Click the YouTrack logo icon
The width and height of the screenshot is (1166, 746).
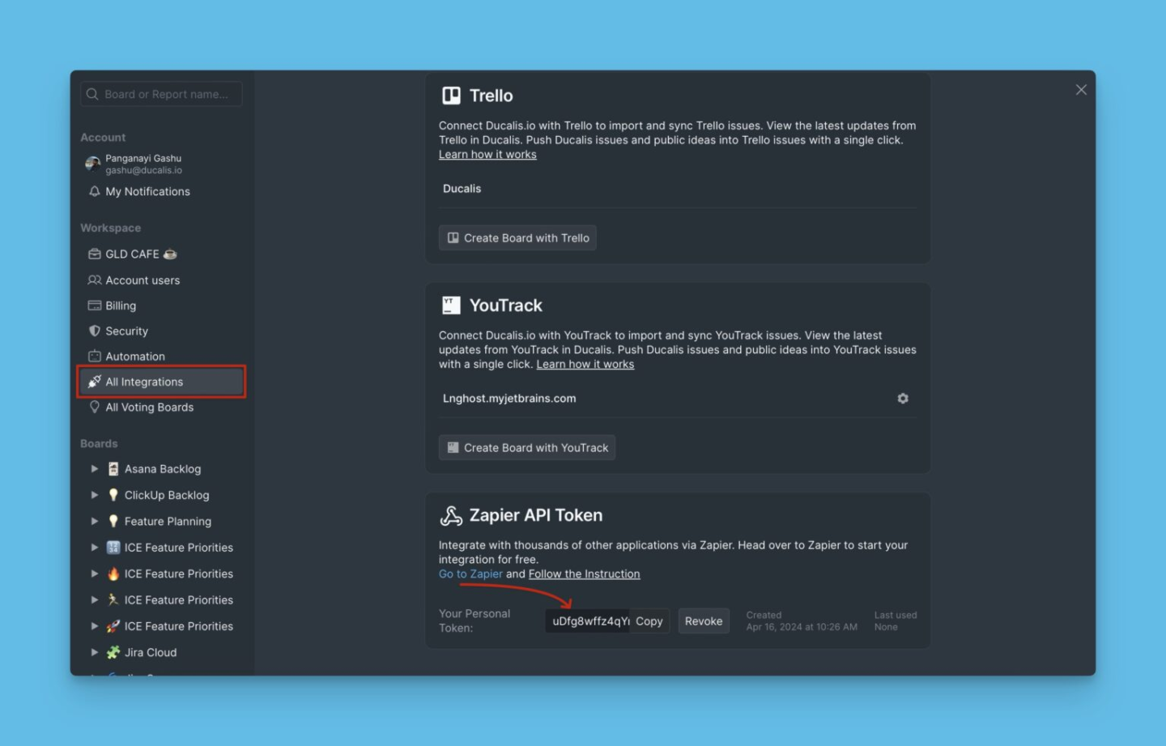point(451,305)
